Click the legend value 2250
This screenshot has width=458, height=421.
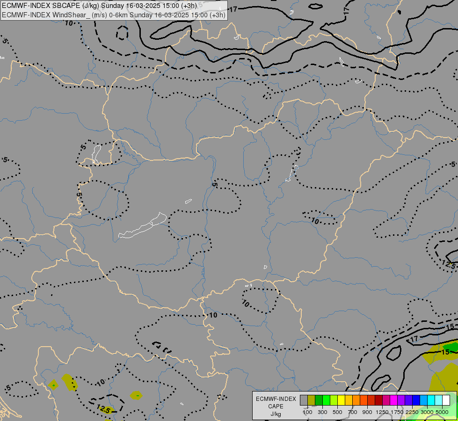412,412
